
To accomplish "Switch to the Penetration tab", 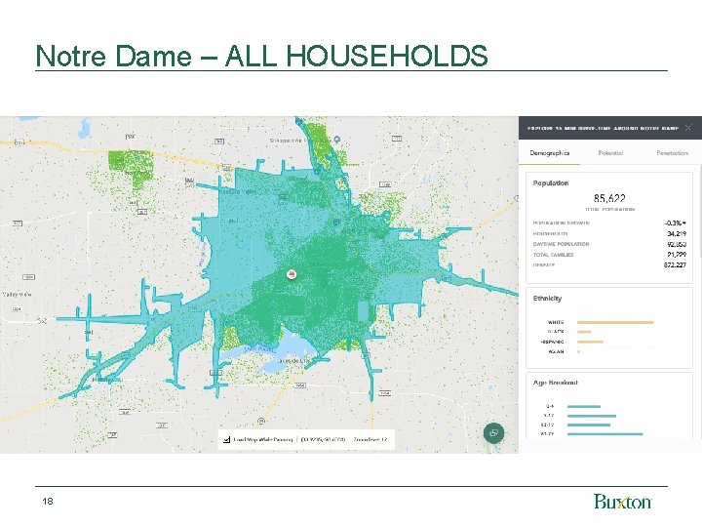I will 673,153.
